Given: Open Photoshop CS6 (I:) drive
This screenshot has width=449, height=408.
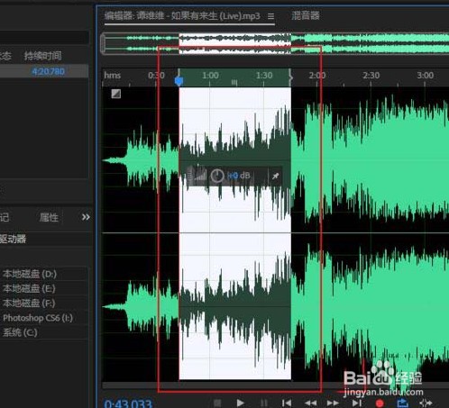Looking at the screenshot, I should (38, 318).
